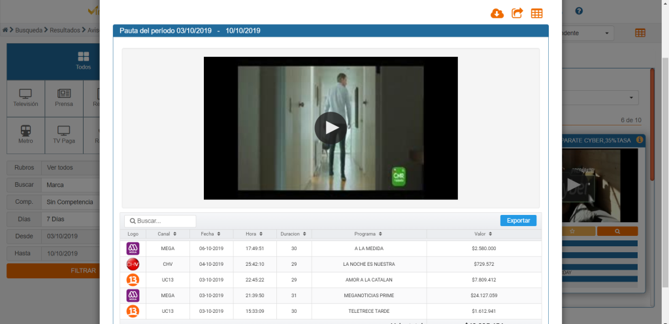This screenshot has height=324, width=669.
Task: Click the orange FILTRAR button
Action: 54,270
